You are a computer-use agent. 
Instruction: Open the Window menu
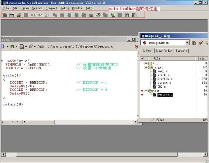tap(77, 8)
